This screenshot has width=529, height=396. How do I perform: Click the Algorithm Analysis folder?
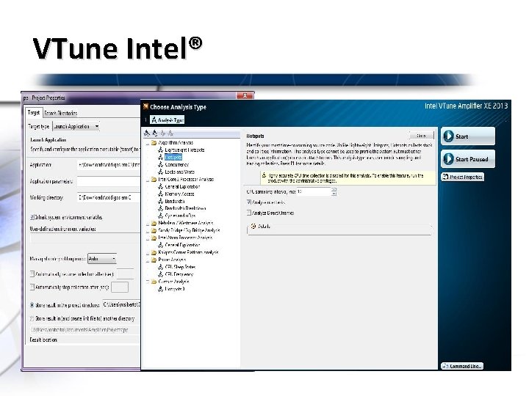(176, 143)
